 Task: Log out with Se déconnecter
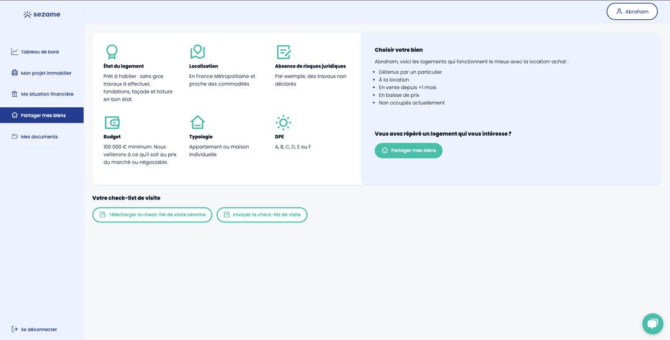38,329
